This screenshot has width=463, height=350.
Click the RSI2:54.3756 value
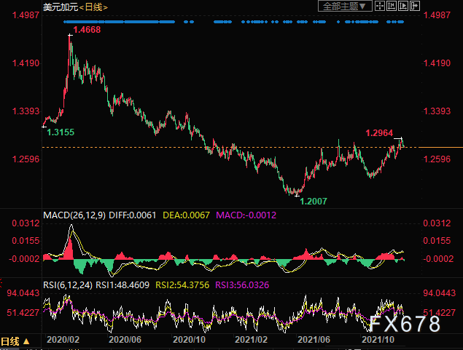point(182,285)
